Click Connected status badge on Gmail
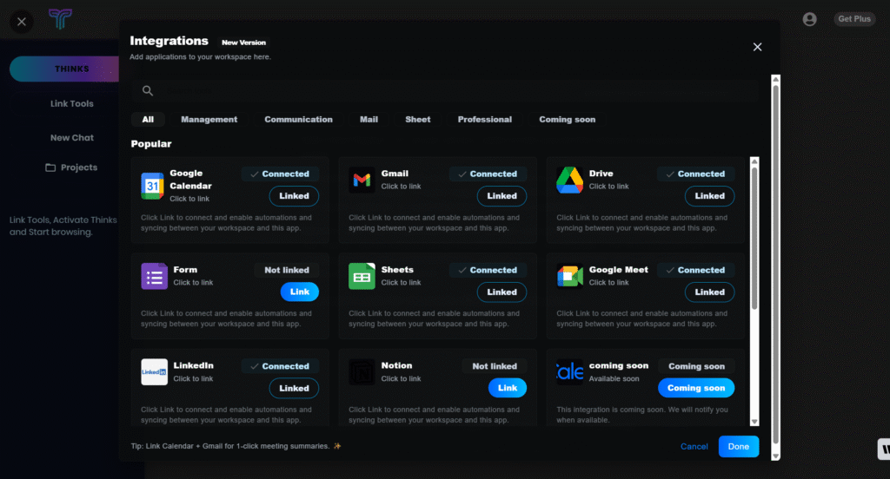 click(488, 174)
